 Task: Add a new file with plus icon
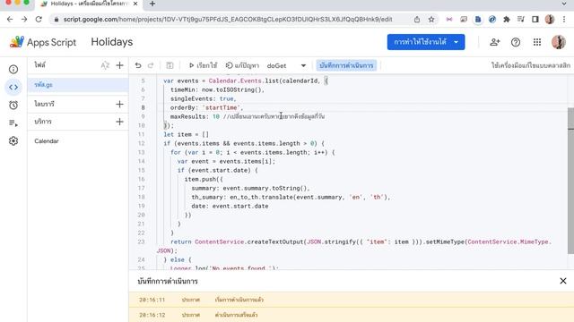tap(119, 65)
